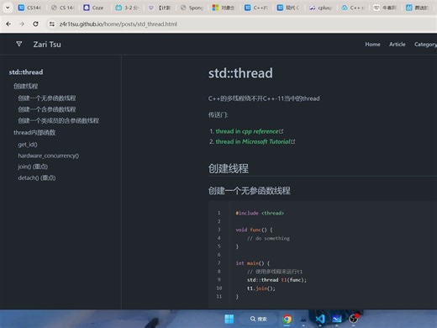Click code line void func() {
This screenshot has height=328, width=437.
tap(254, 230)
